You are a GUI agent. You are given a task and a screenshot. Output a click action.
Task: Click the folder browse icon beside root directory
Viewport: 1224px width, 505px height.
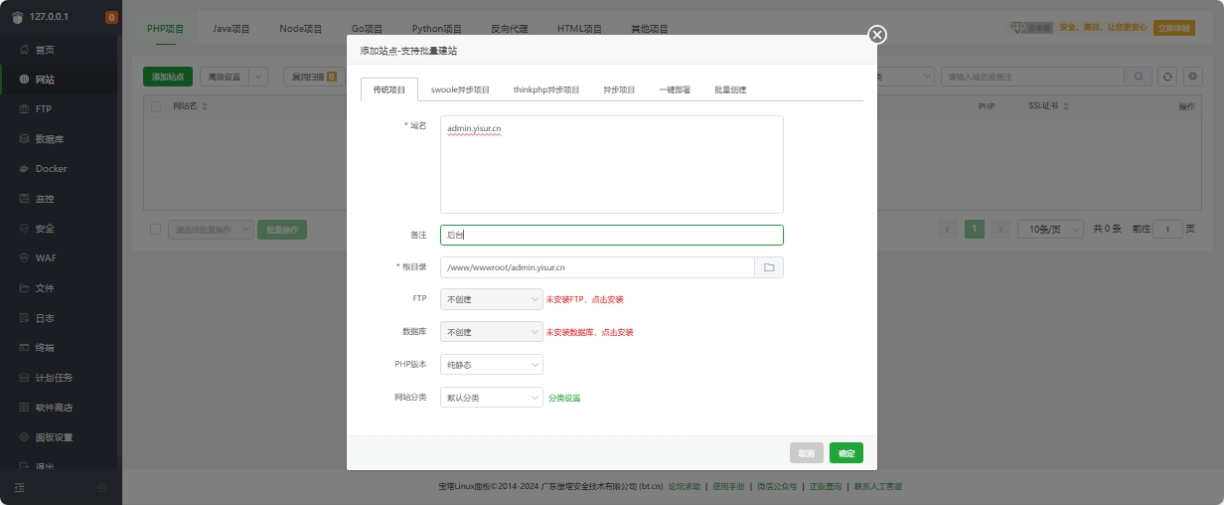click(769, 267)
